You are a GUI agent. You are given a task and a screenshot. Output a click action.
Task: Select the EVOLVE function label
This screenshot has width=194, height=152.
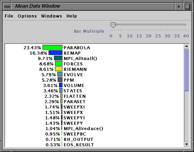pyautogui.click(x=73, y=75)
